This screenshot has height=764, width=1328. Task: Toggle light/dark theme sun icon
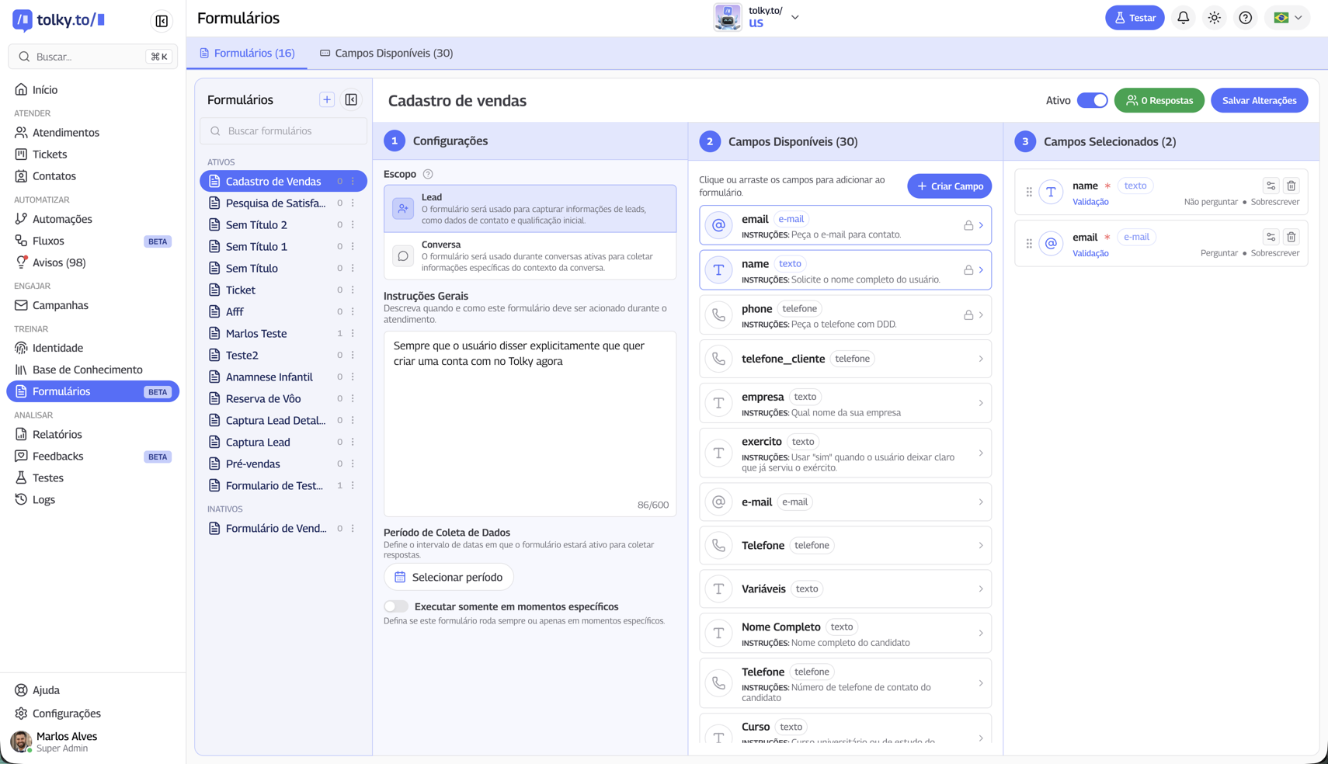tap(1214, 18)
